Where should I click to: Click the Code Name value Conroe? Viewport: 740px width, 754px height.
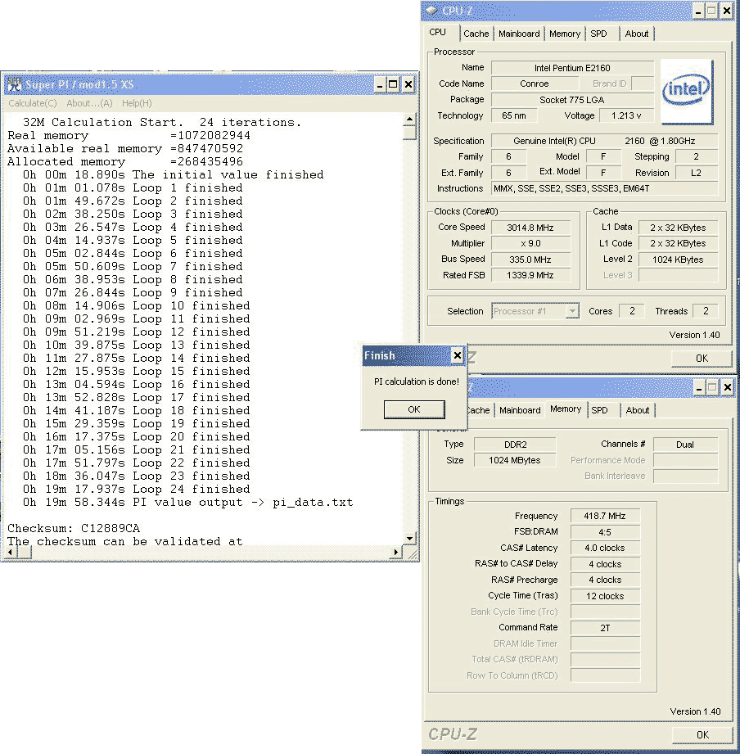click(x=535, y=84)
